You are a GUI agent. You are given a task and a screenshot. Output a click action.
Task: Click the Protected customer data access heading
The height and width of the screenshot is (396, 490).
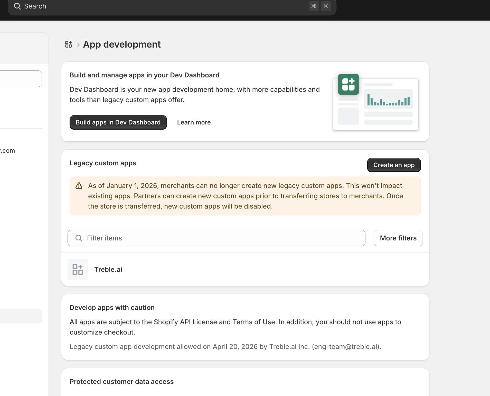coord(121,382)
